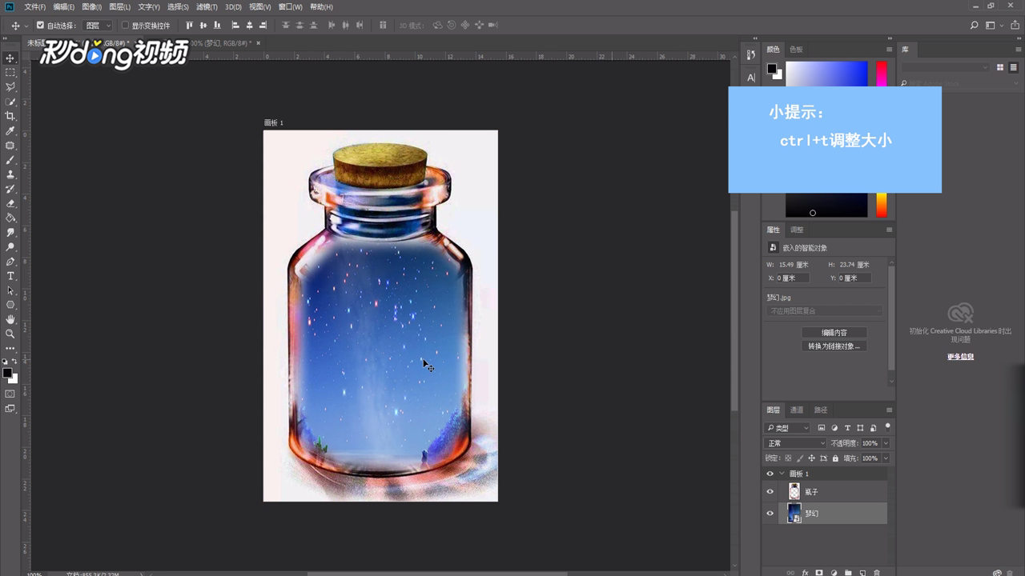
Task: Click the 转换为链接对象 button
Action: click(x=834, y=346)
